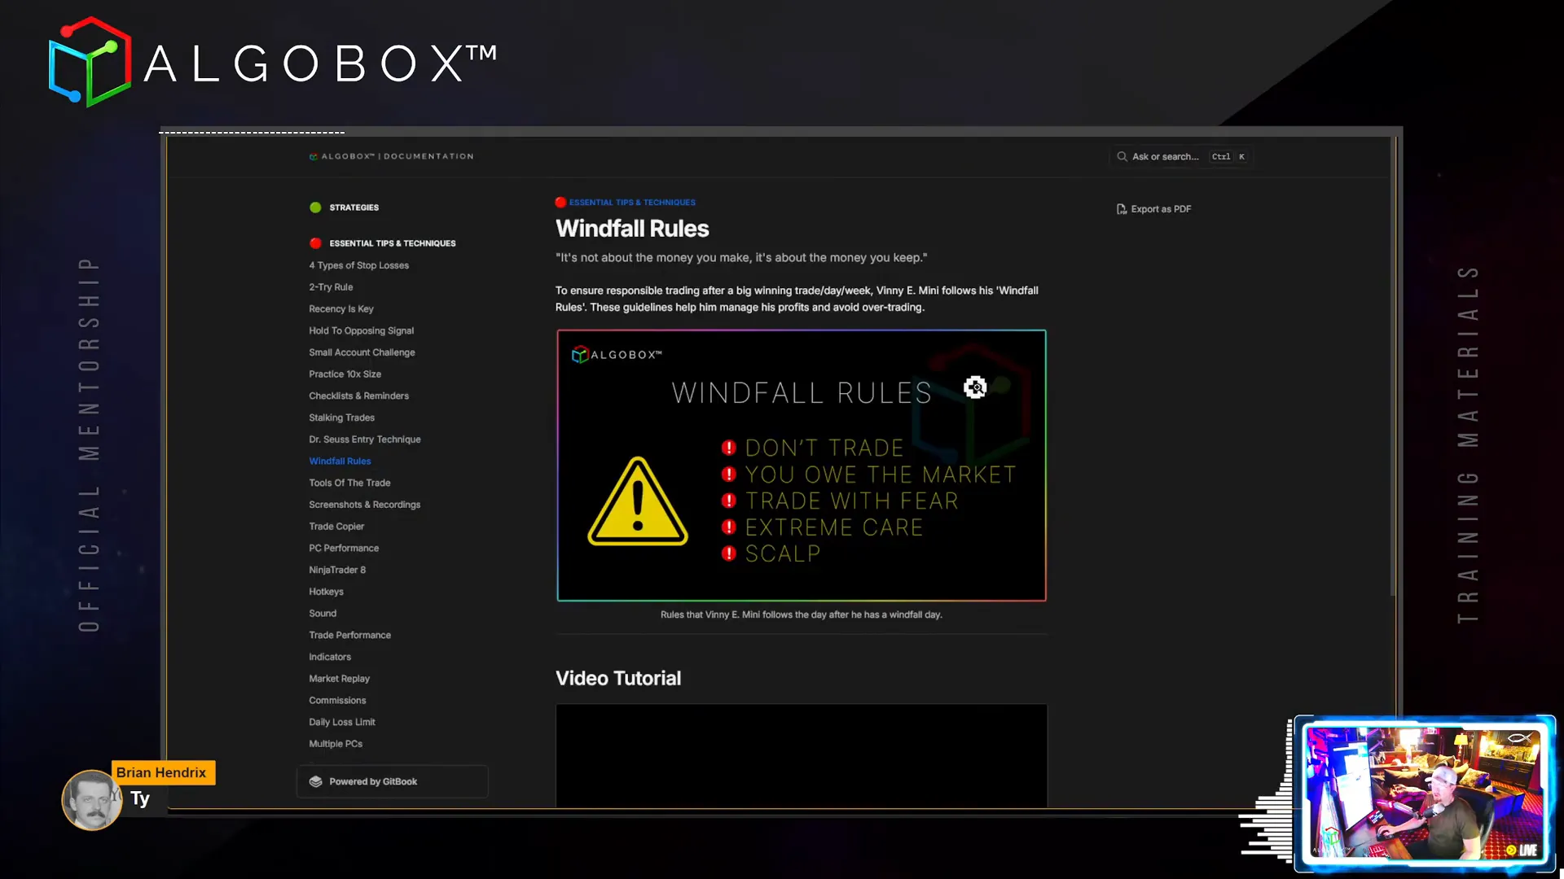Click the red alert icon beside SCALP

point(729,553)
